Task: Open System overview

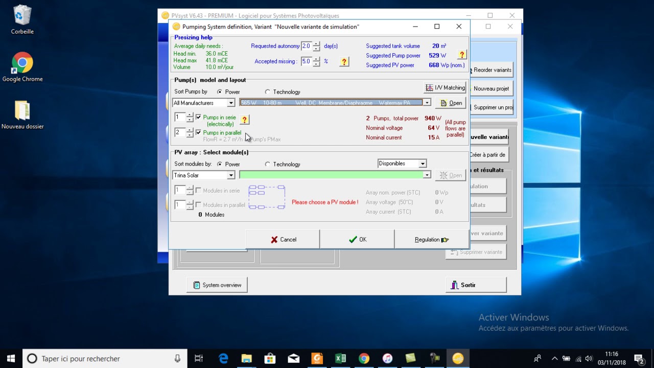Action: click(x=217, y=285)
